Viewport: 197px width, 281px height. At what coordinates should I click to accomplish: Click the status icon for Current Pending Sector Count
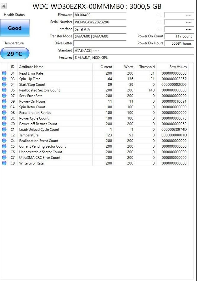point(4,146)
